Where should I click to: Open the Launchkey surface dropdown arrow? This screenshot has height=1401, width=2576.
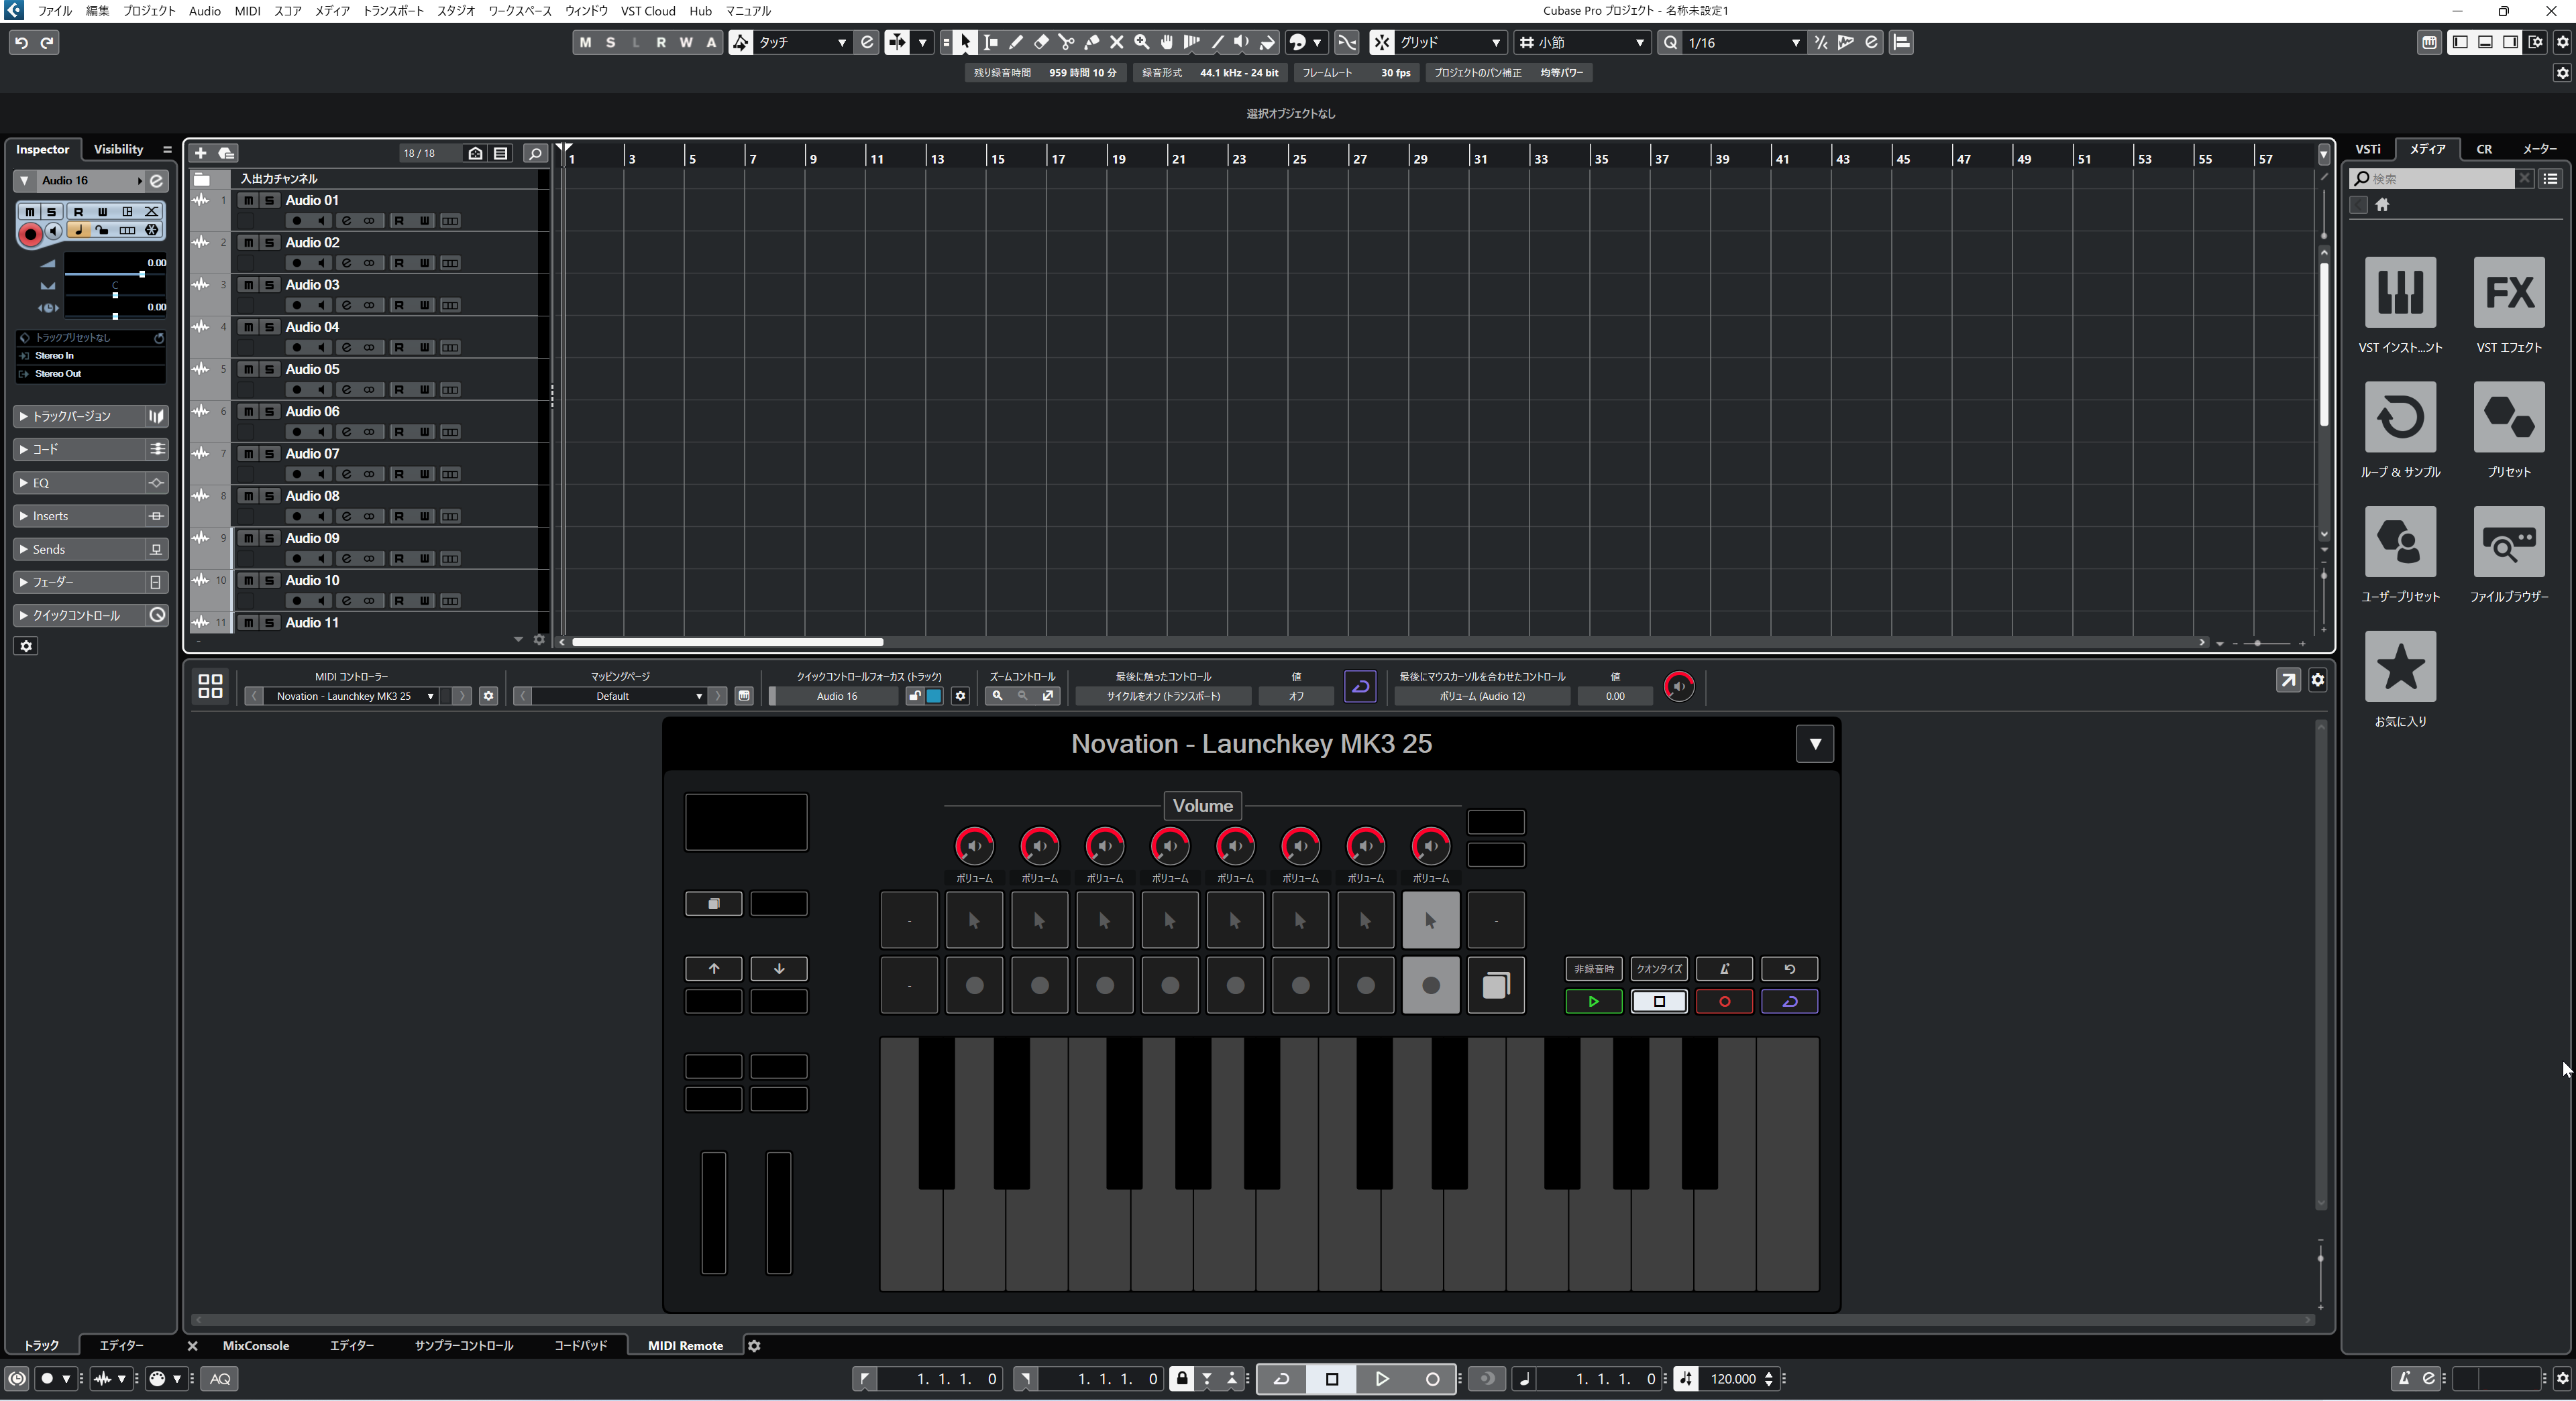coord(1815,743)
